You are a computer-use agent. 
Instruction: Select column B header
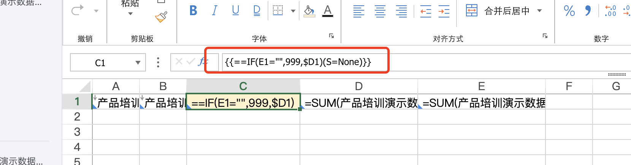pos(163,86)
